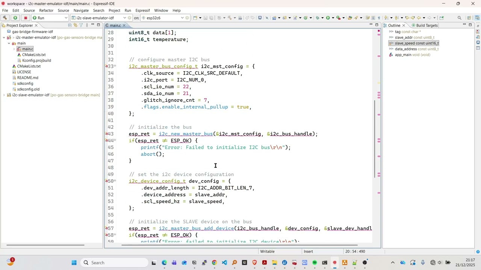Click the Project Explorer filter funnel icon
This screenshot has width=481, height=270.
[x=81, y=25]
